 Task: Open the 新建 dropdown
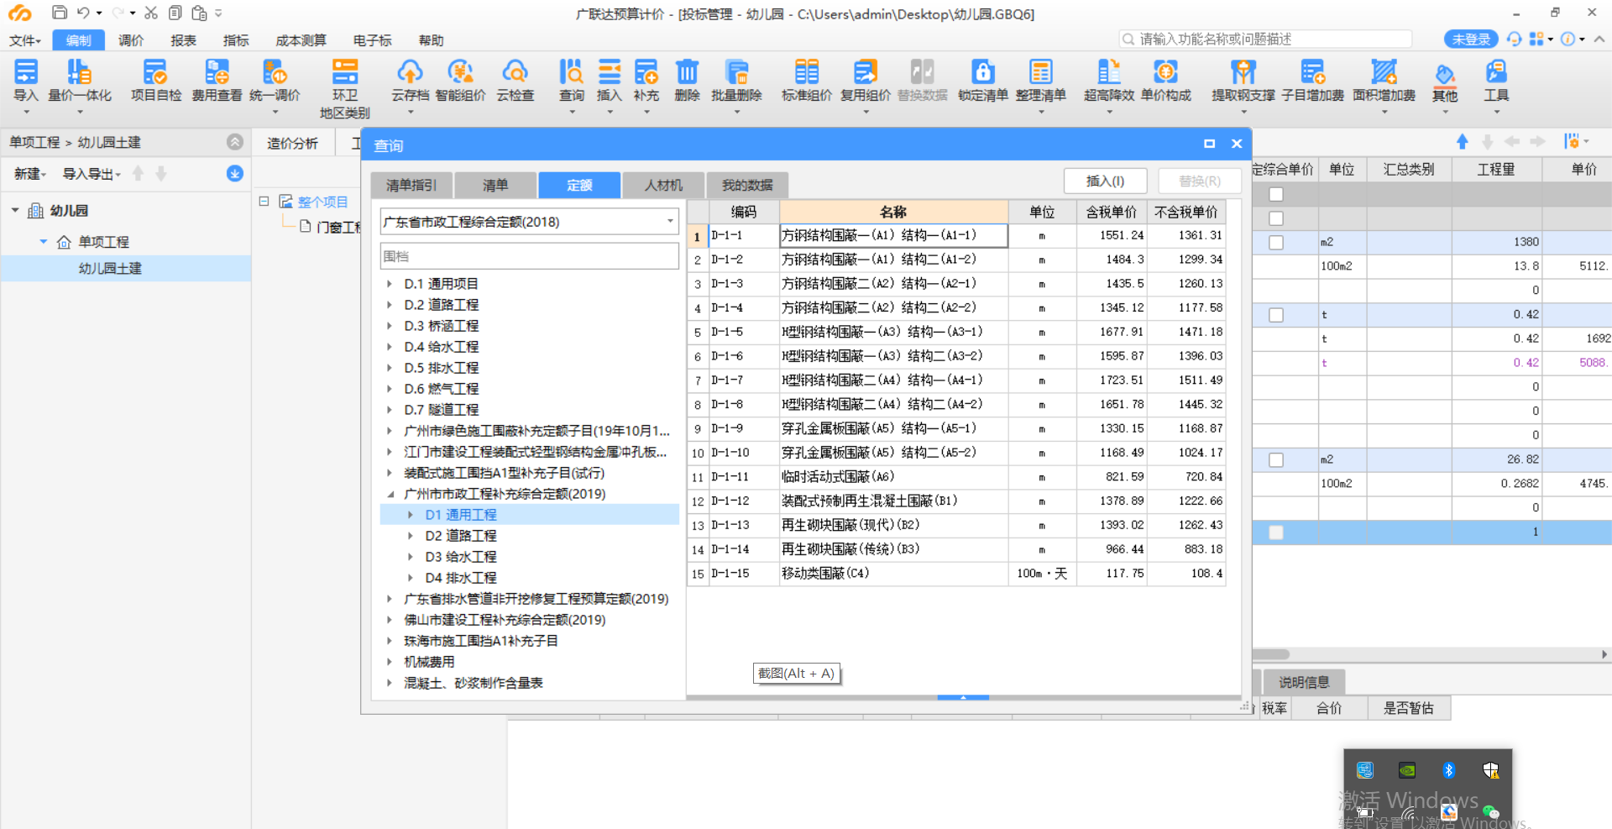point(30,173)
